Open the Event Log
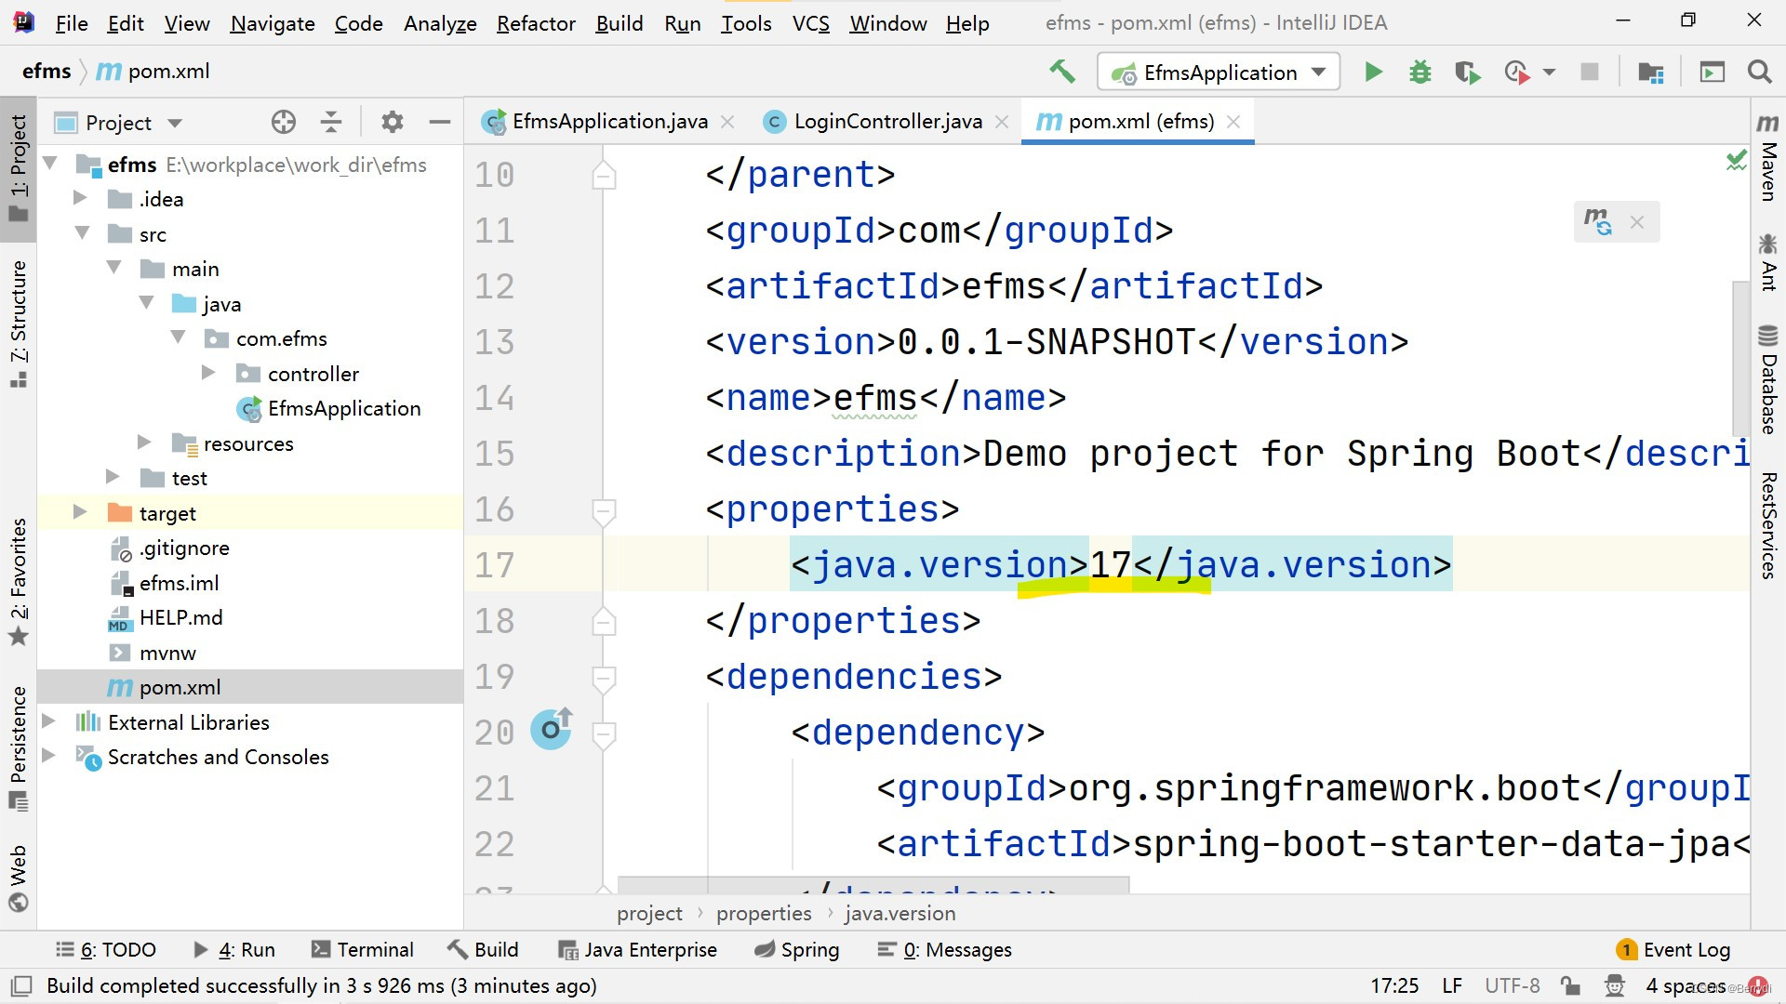Image resolution: width=1786 pixels, height=1004 pixels. [1684, 949]
